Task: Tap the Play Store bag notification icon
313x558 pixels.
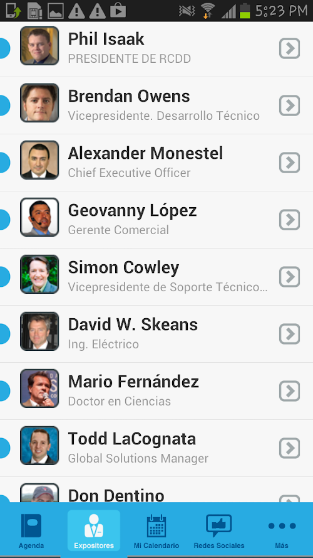Action: tap(118, 10)
